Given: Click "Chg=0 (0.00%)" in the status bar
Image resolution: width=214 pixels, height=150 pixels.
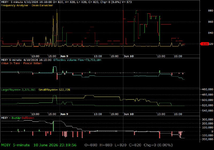Looking at the screenshot, I should (x=158, y=145).
